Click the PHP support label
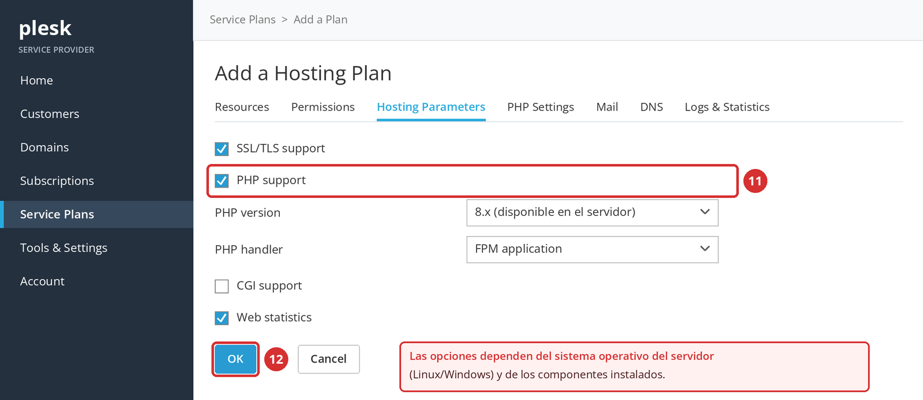923x400 pixels. [271, 180]
